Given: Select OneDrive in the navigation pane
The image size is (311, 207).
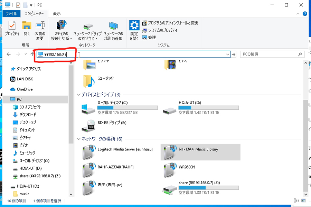Looking at the screenshot, I should (25, 89).
